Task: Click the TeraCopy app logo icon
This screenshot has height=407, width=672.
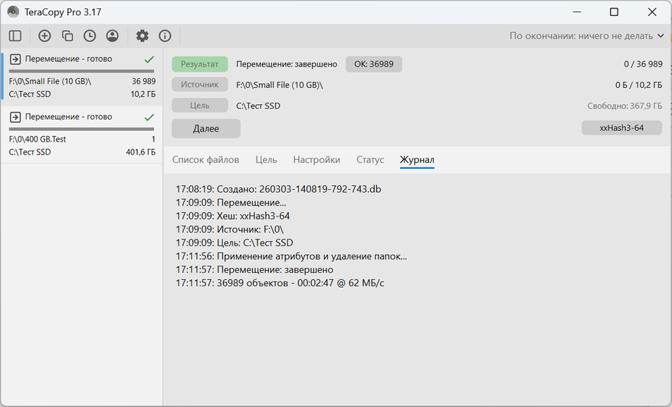Action: [13, 12]
